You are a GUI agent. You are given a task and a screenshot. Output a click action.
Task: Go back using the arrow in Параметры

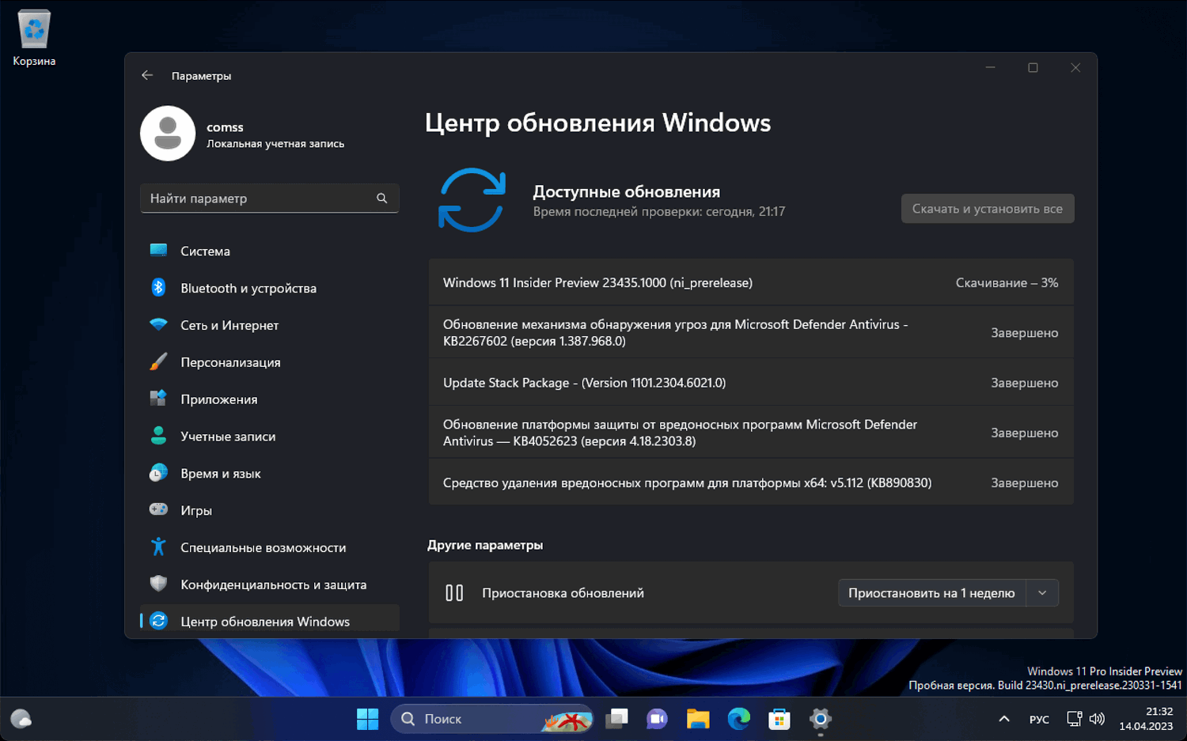pos(147,75)
